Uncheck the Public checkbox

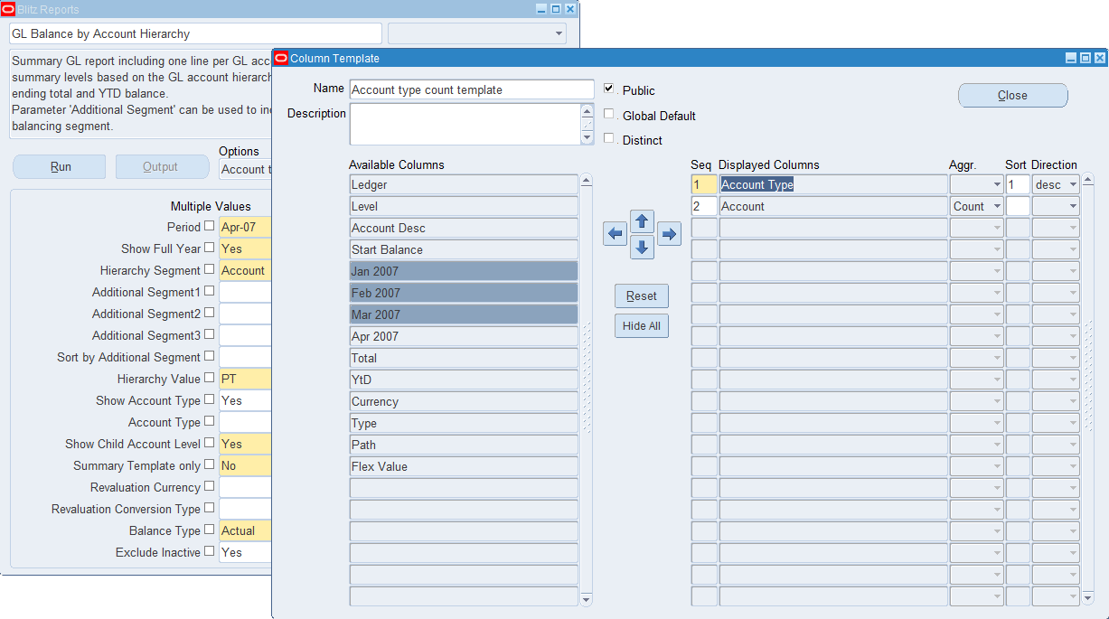(x=610, y=89)
